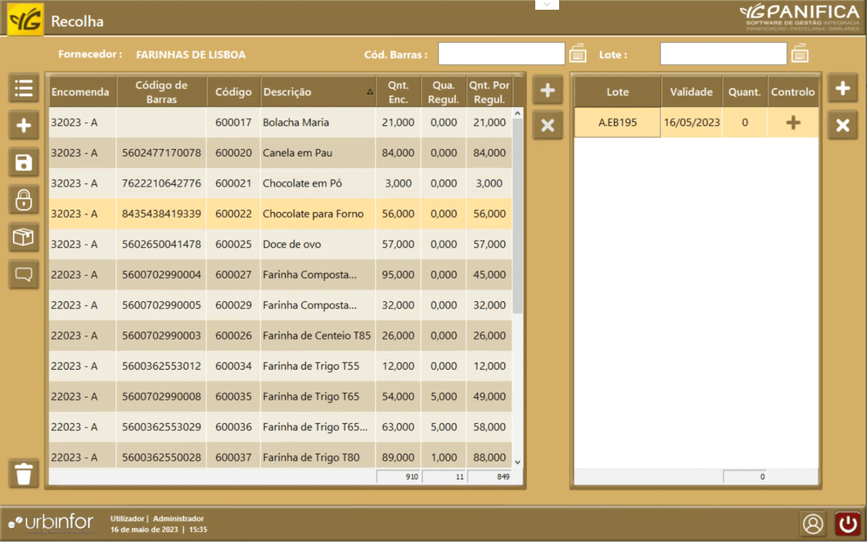Screen dimensions: 867x542
Task: Click the save floppy disk icon
Action: tap(23, 163)
